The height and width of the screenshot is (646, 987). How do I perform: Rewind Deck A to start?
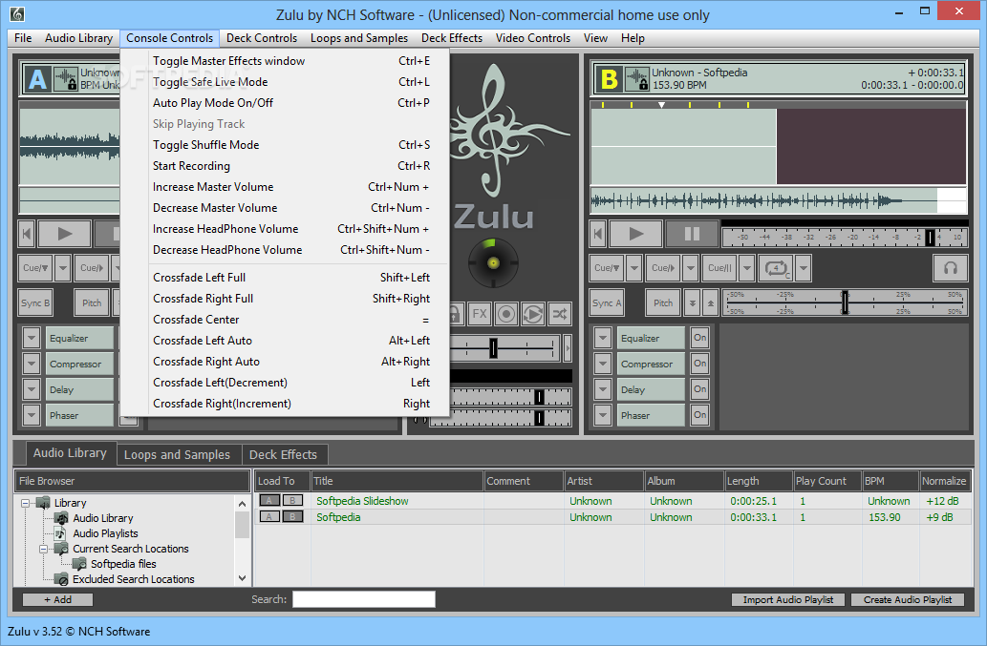(x=27, y=234)
